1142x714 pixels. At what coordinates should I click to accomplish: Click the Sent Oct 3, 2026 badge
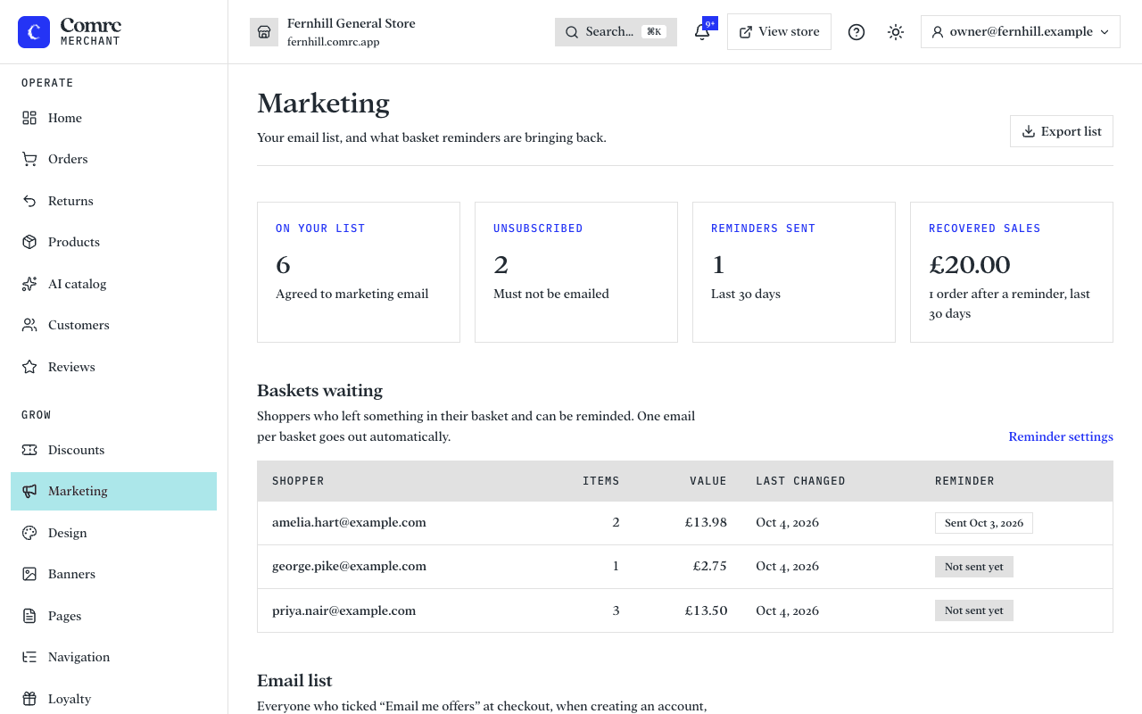click(x=984, y=523)
